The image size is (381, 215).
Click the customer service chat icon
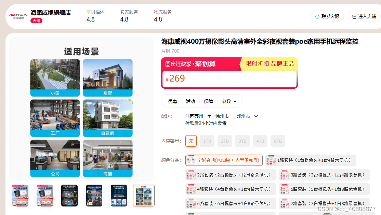(x=317, y=17)
